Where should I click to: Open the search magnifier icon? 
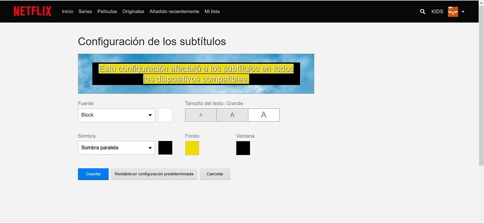pos(423,12)
